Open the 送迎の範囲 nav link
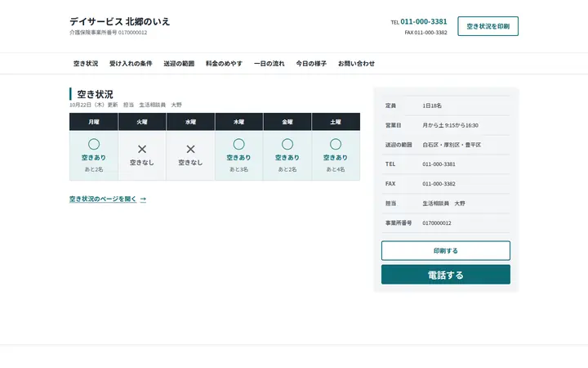588x368 pixels. (179, 64)
